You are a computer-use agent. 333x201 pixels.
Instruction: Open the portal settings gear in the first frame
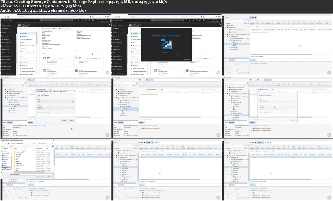coord(83,20)
